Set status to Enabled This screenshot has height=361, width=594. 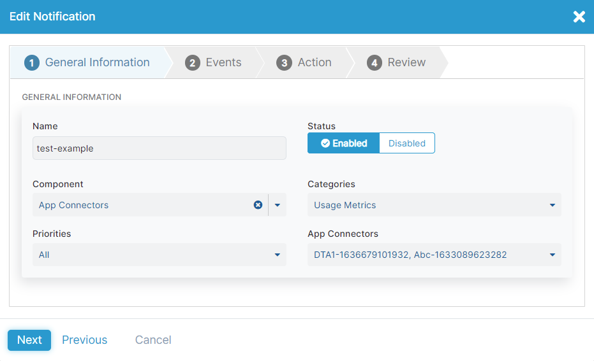[x=344, y=143]
